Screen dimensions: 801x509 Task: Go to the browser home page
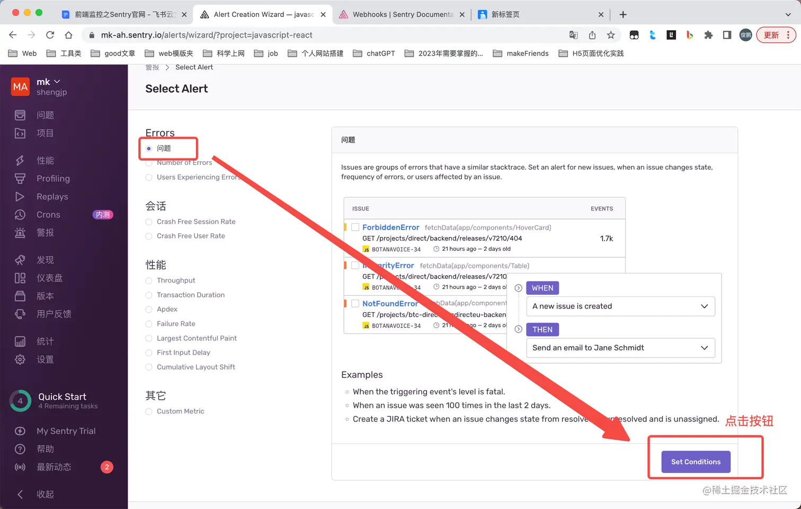point(68,35)
